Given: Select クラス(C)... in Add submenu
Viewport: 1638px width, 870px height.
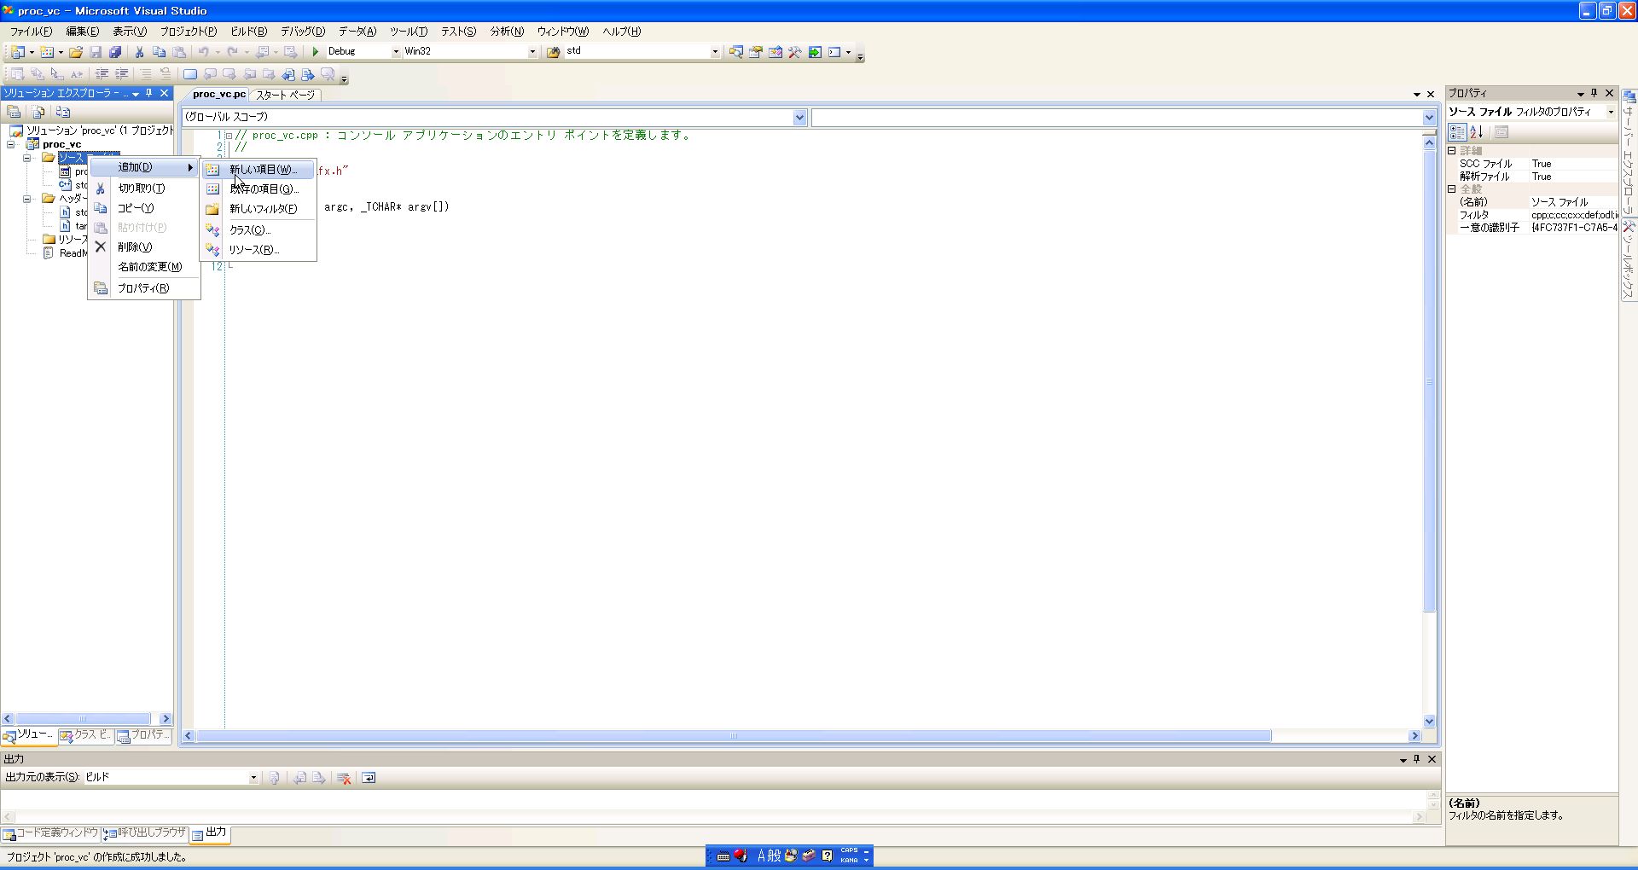Looking at the screenshot, I should pos(258,230).
